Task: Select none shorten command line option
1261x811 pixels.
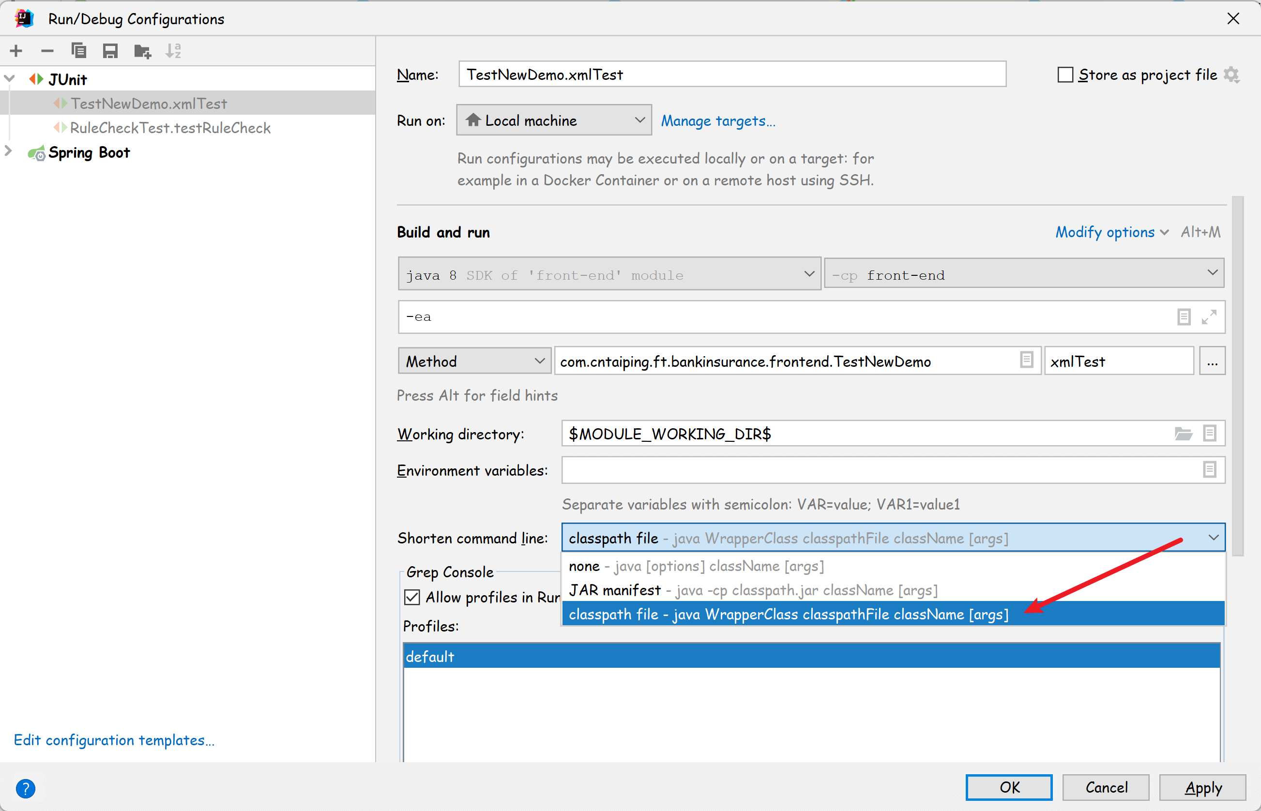Action: tap(584, 566)
